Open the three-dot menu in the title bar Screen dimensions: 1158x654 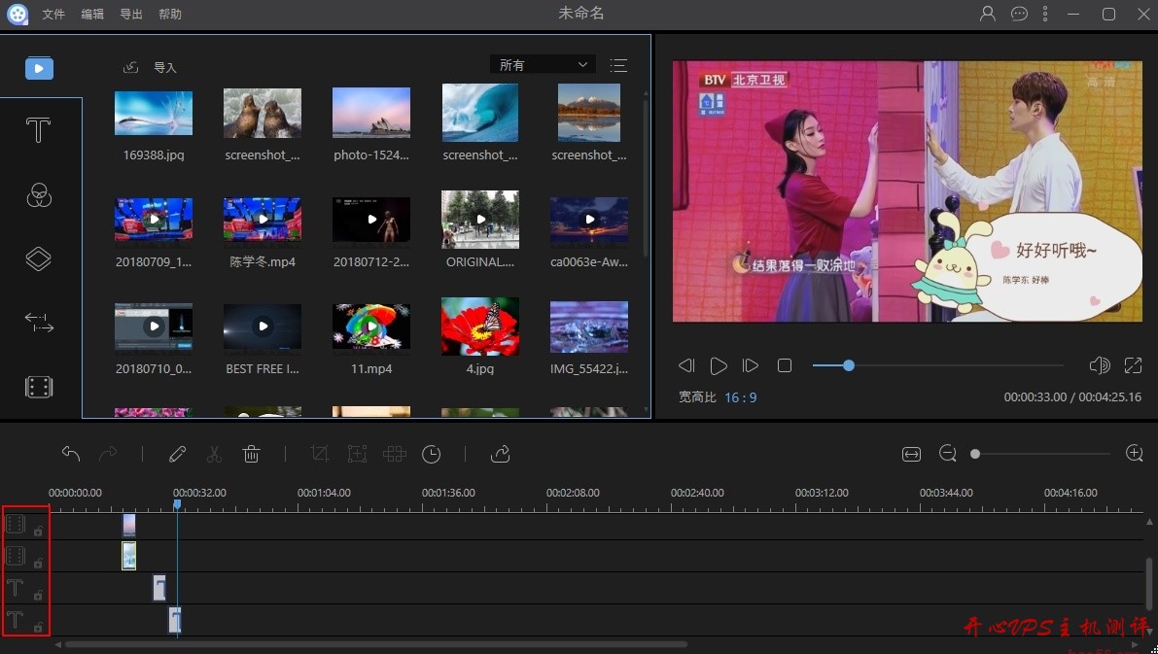pos(1044,14)
